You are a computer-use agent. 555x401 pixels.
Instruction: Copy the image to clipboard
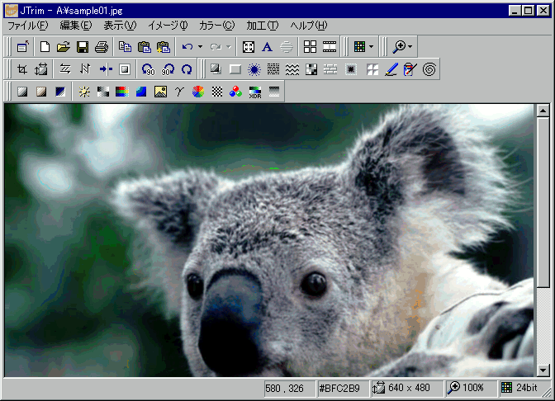[125, 47]
